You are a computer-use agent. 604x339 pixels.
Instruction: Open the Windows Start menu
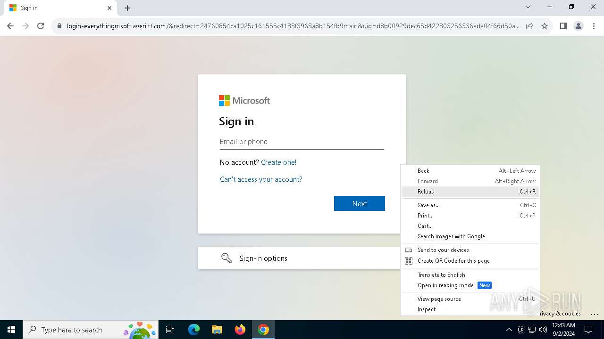(x=11, y=330)
